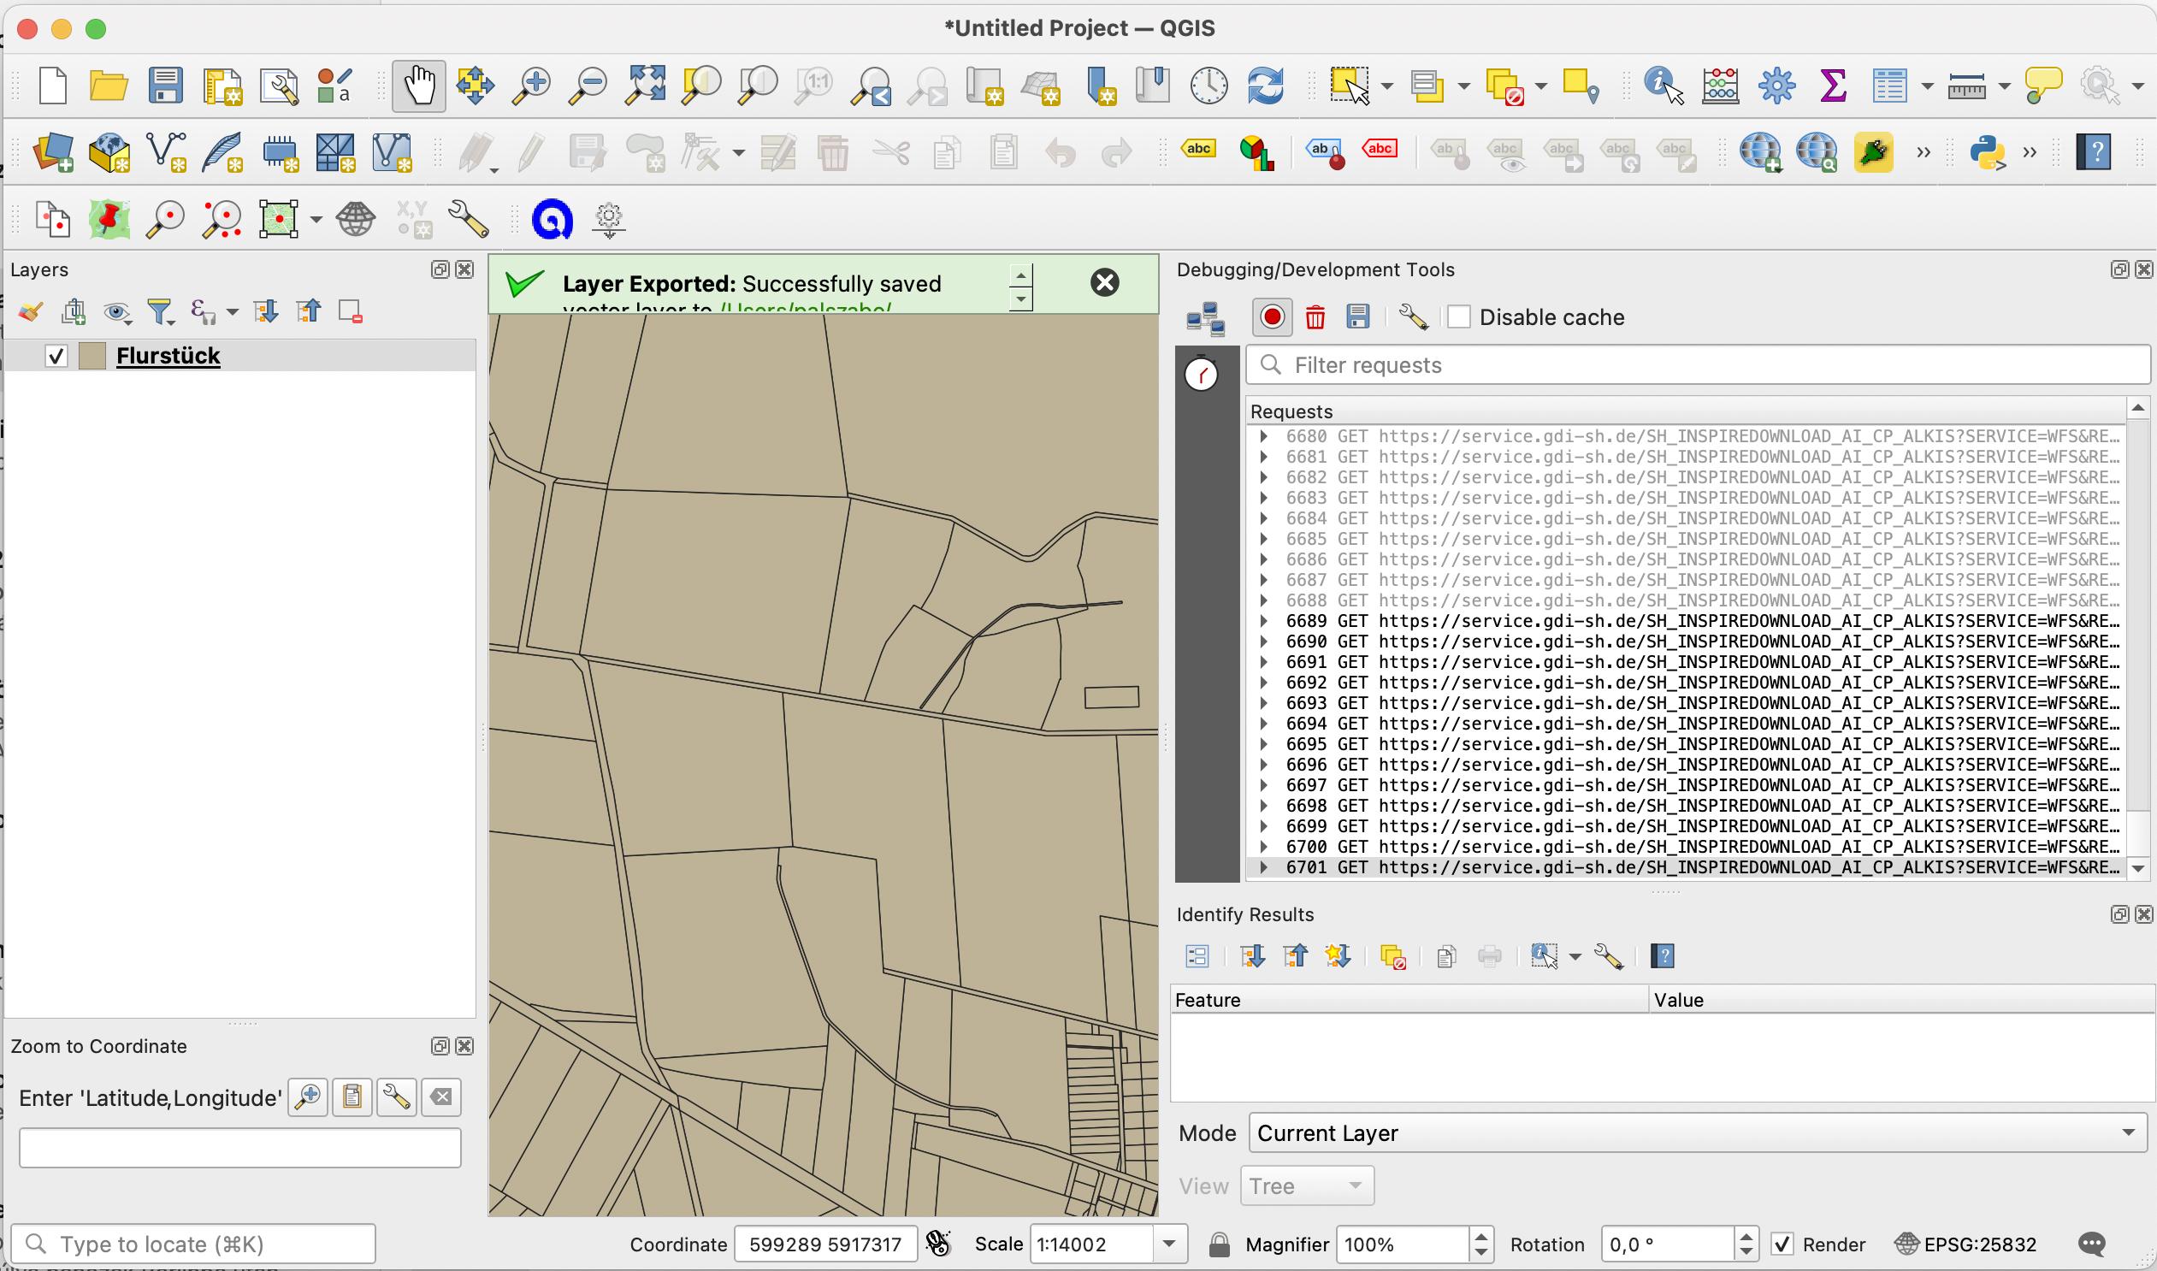Select the Pan Map tool

[421, 86]
